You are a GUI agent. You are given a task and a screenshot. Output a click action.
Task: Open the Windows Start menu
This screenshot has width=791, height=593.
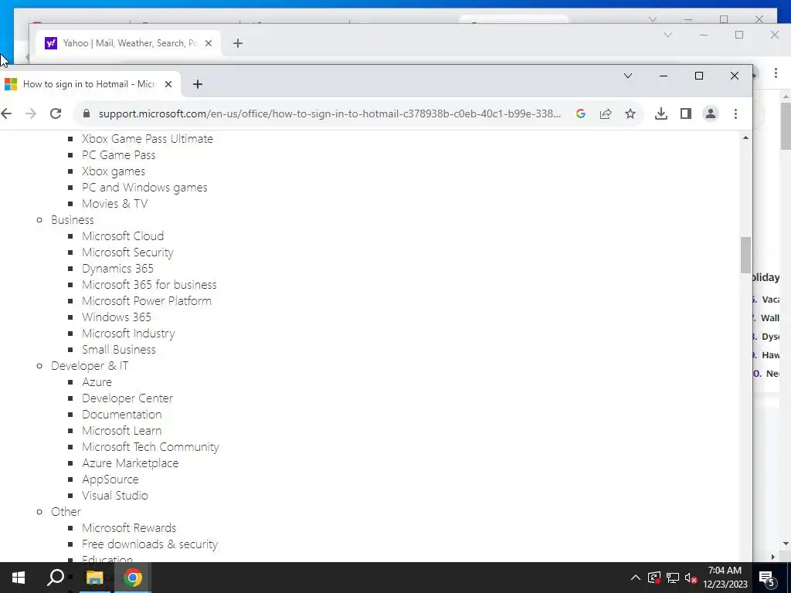tap(19, 578)
